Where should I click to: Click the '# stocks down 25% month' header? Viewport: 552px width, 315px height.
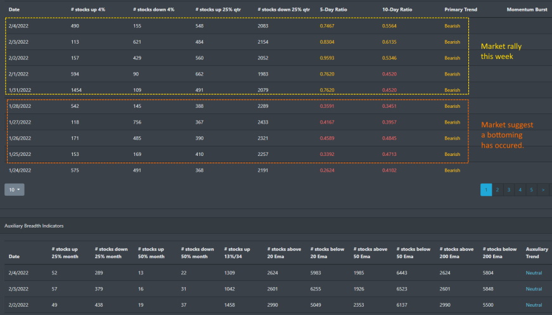pyautogui.click(x=112, y=253)
